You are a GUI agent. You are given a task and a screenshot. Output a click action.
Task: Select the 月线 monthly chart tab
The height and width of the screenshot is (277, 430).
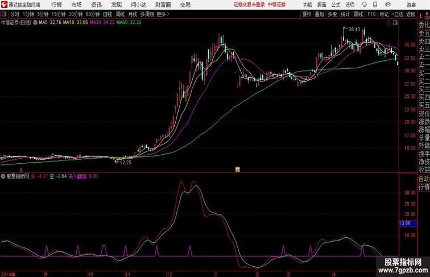[133, 14]
